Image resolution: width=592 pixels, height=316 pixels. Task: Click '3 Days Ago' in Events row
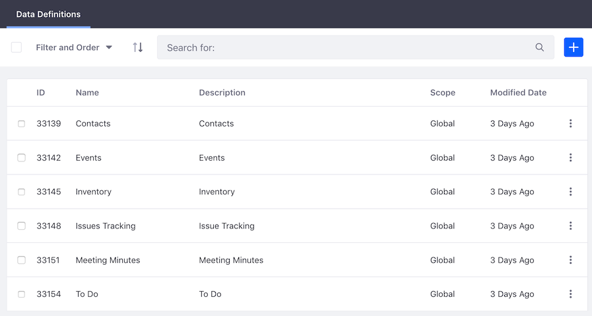click(512, 158)
